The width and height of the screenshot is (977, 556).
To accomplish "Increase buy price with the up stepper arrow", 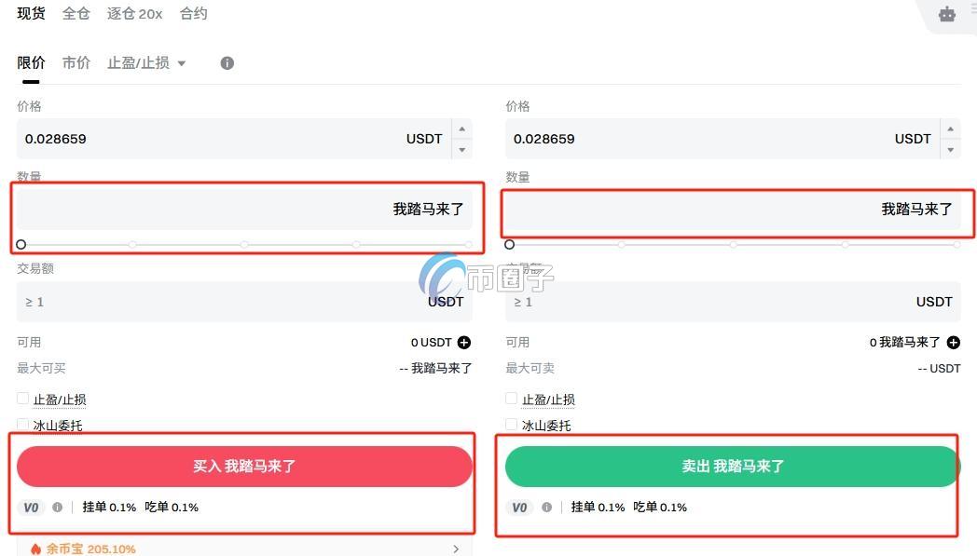I will tap(461, 129).
